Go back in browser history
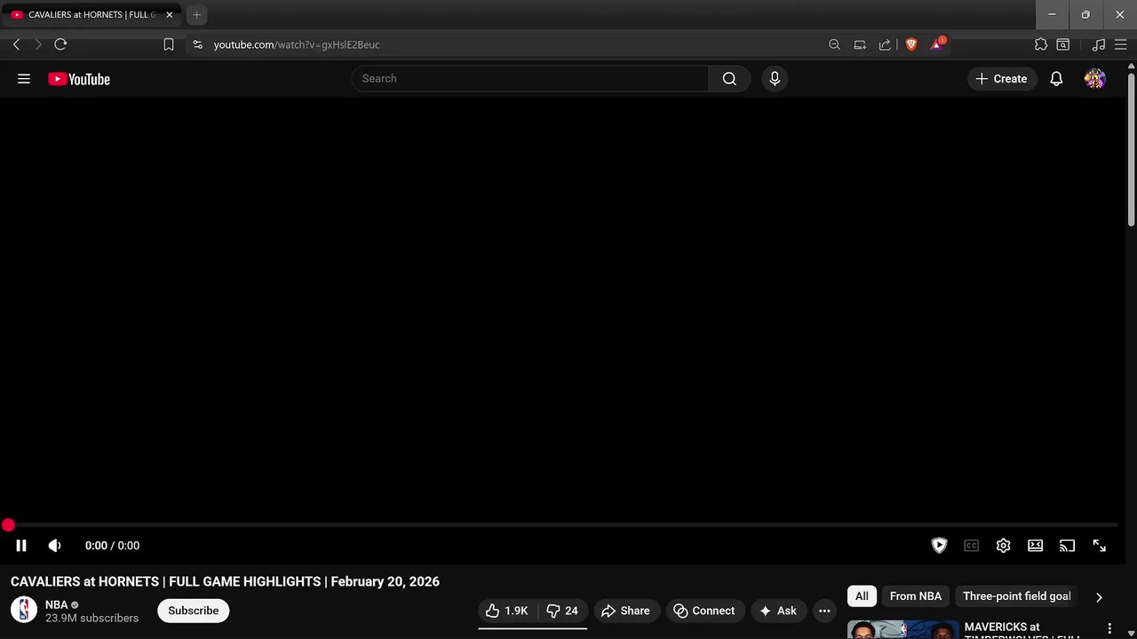 pos(16,44)
